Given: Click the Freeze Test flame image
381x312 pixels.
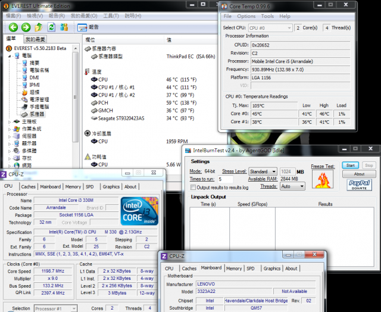Looking at the screenshot, I should click(x=323, y=179).
